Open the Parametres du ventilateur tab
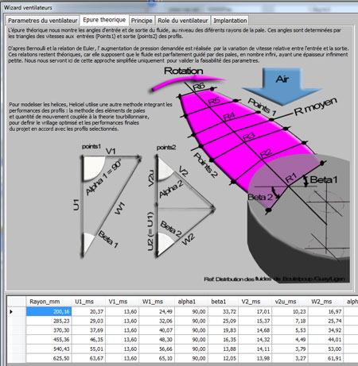358x366 pixels. click(42, 21)
